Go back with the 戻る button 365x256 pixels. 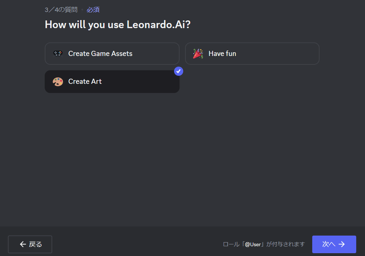(x=30, y=244)
